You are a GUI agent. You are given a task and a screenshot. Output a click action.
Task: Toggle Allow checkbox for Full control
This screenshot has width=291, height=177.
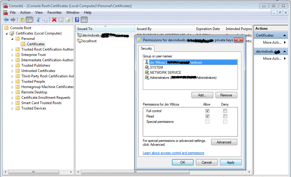click(x=207, y=111)
